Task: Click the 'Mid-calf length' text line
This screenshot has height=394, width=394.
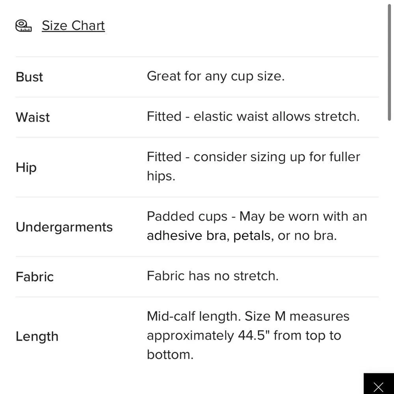Action: click(248, 316)
